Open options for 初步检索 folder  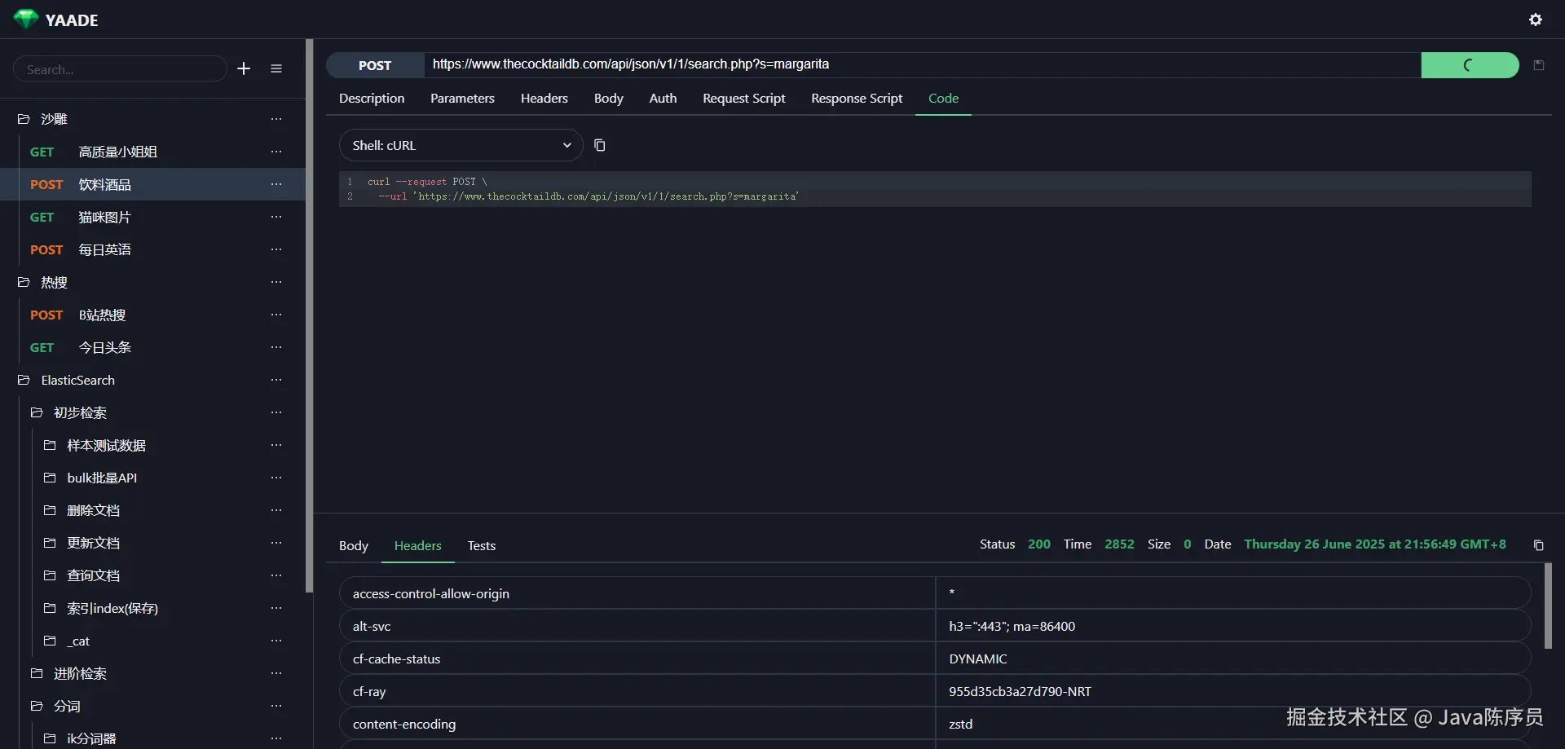pos(276,412)
